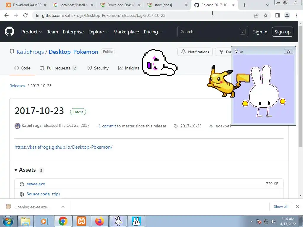Click the volume speaker tray icon
Viewport: 303px width, 227px height.
pyautogui.click(x=273, y=222)
